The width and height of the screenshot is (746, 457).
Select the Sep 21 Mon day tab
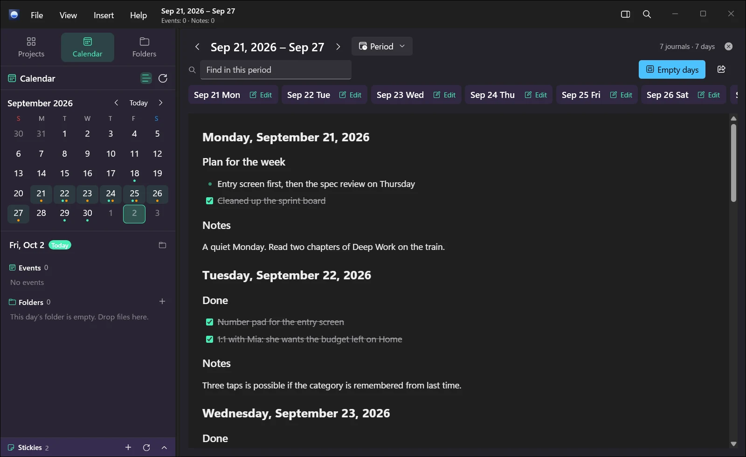coord(217,95)
